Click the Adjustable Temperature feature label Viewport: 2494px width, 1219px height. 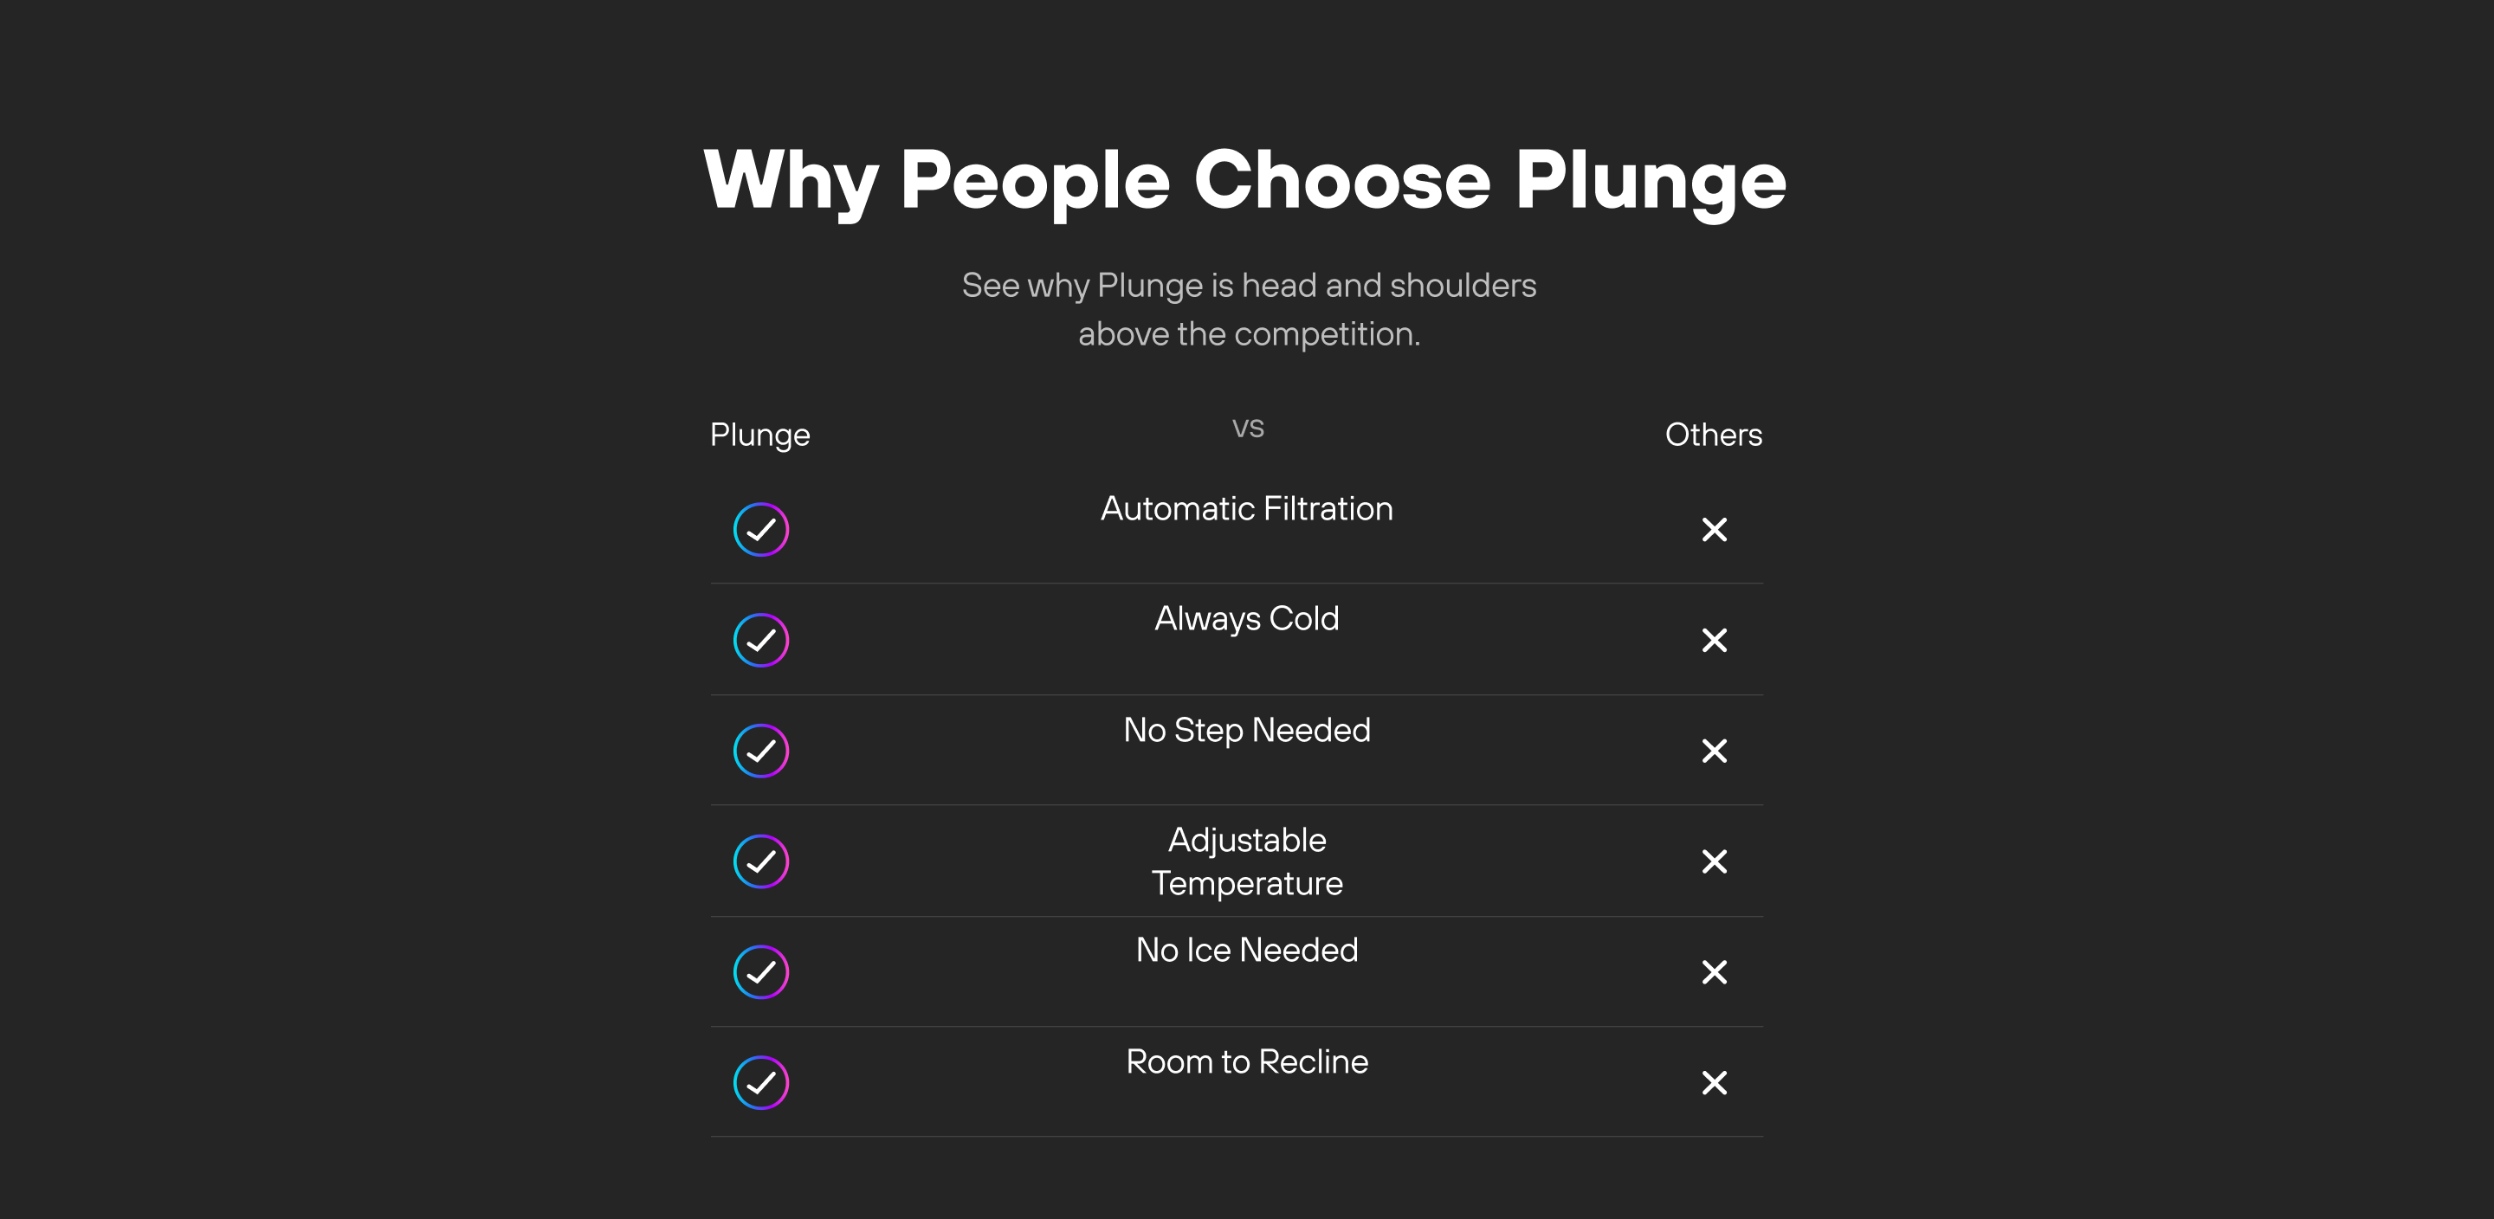pyautogui.click(x=1246, y=861)
